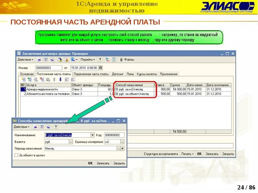The width and height of the screenshot is (258, 193).
Task: Click document icon with red cross in contract toolbar
Action: point(66,60)
